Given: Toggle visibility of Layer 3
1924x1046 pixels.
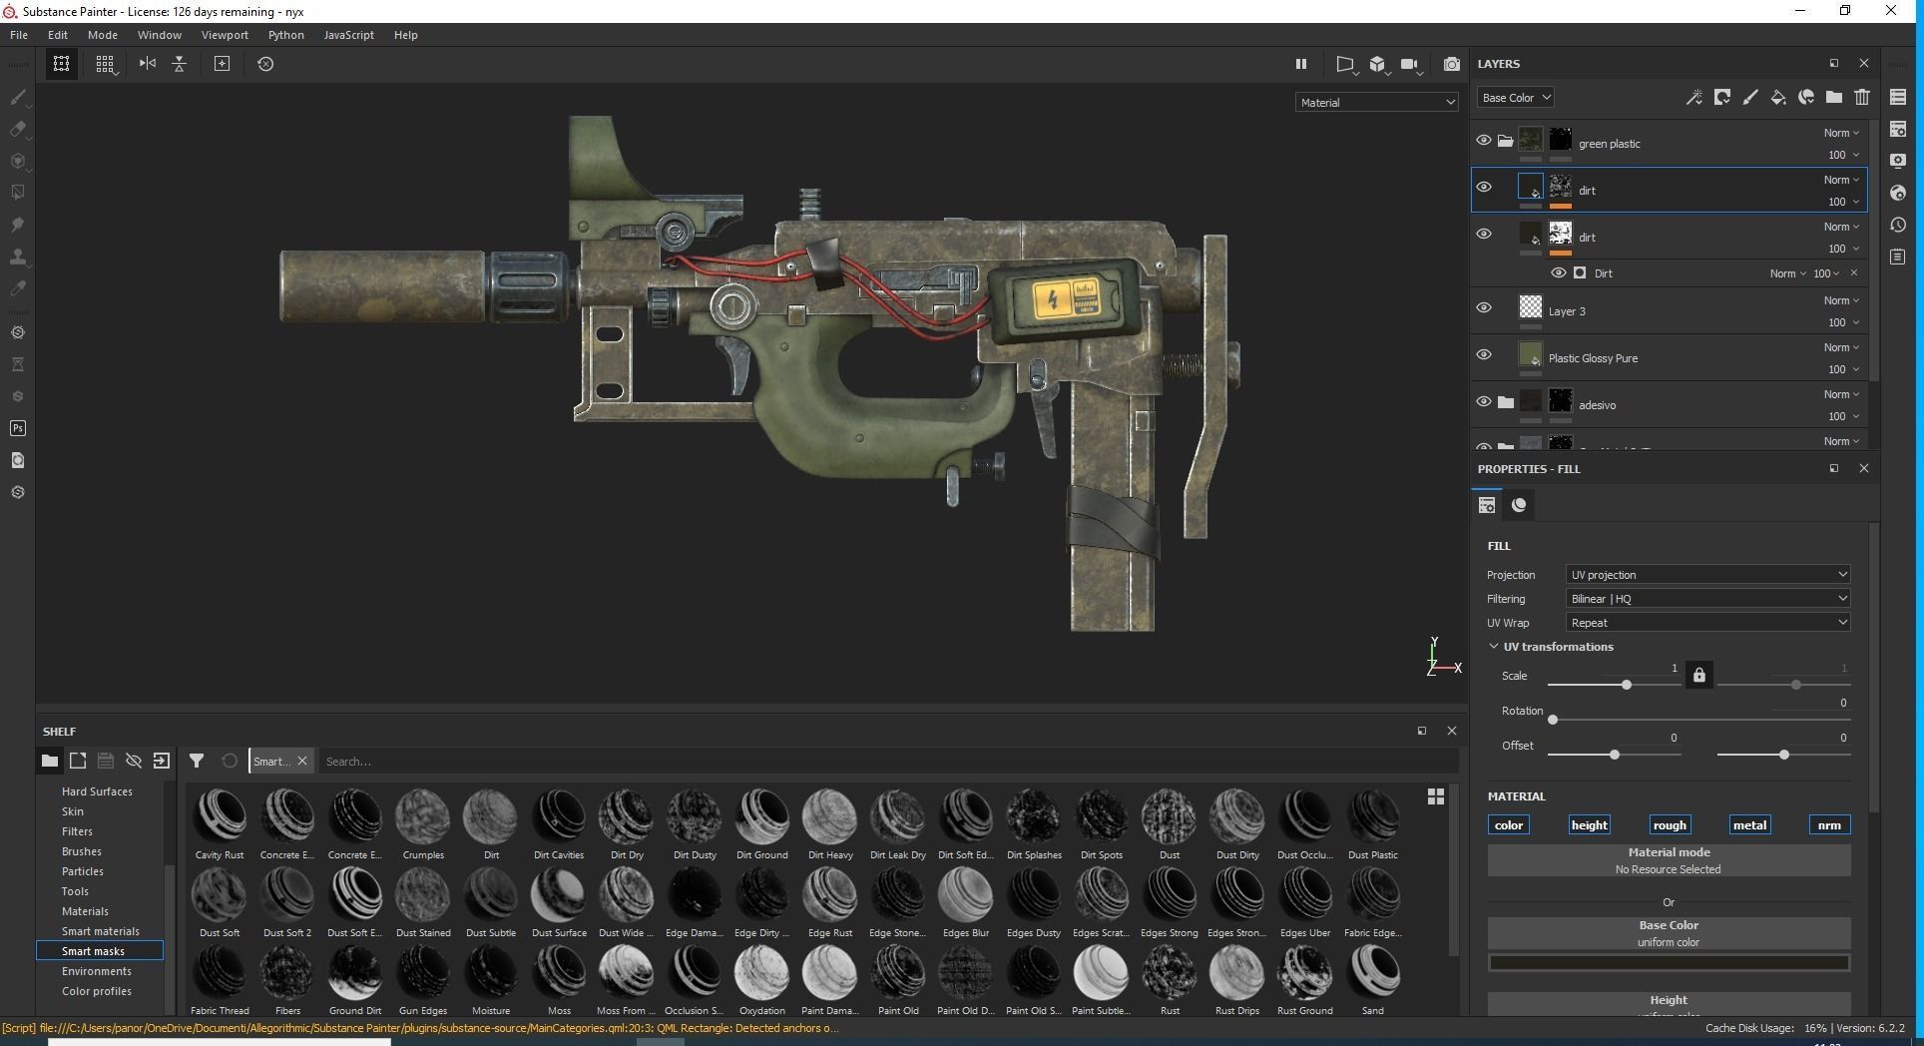Looking at the screenshot, I should (x=1484, y=307).
